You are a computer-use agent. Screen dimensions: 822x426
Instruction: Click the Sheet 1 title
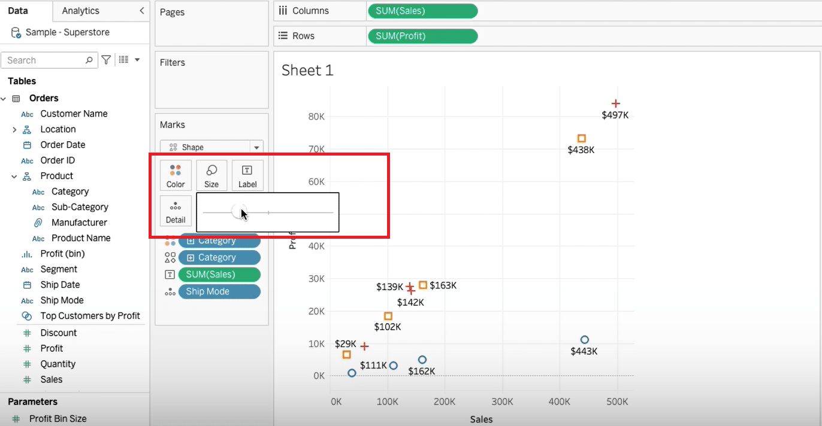pyautogui.click(x=307, y=70)
